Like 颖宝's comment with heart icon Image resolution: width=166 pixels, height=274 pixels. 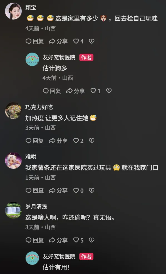78,41
